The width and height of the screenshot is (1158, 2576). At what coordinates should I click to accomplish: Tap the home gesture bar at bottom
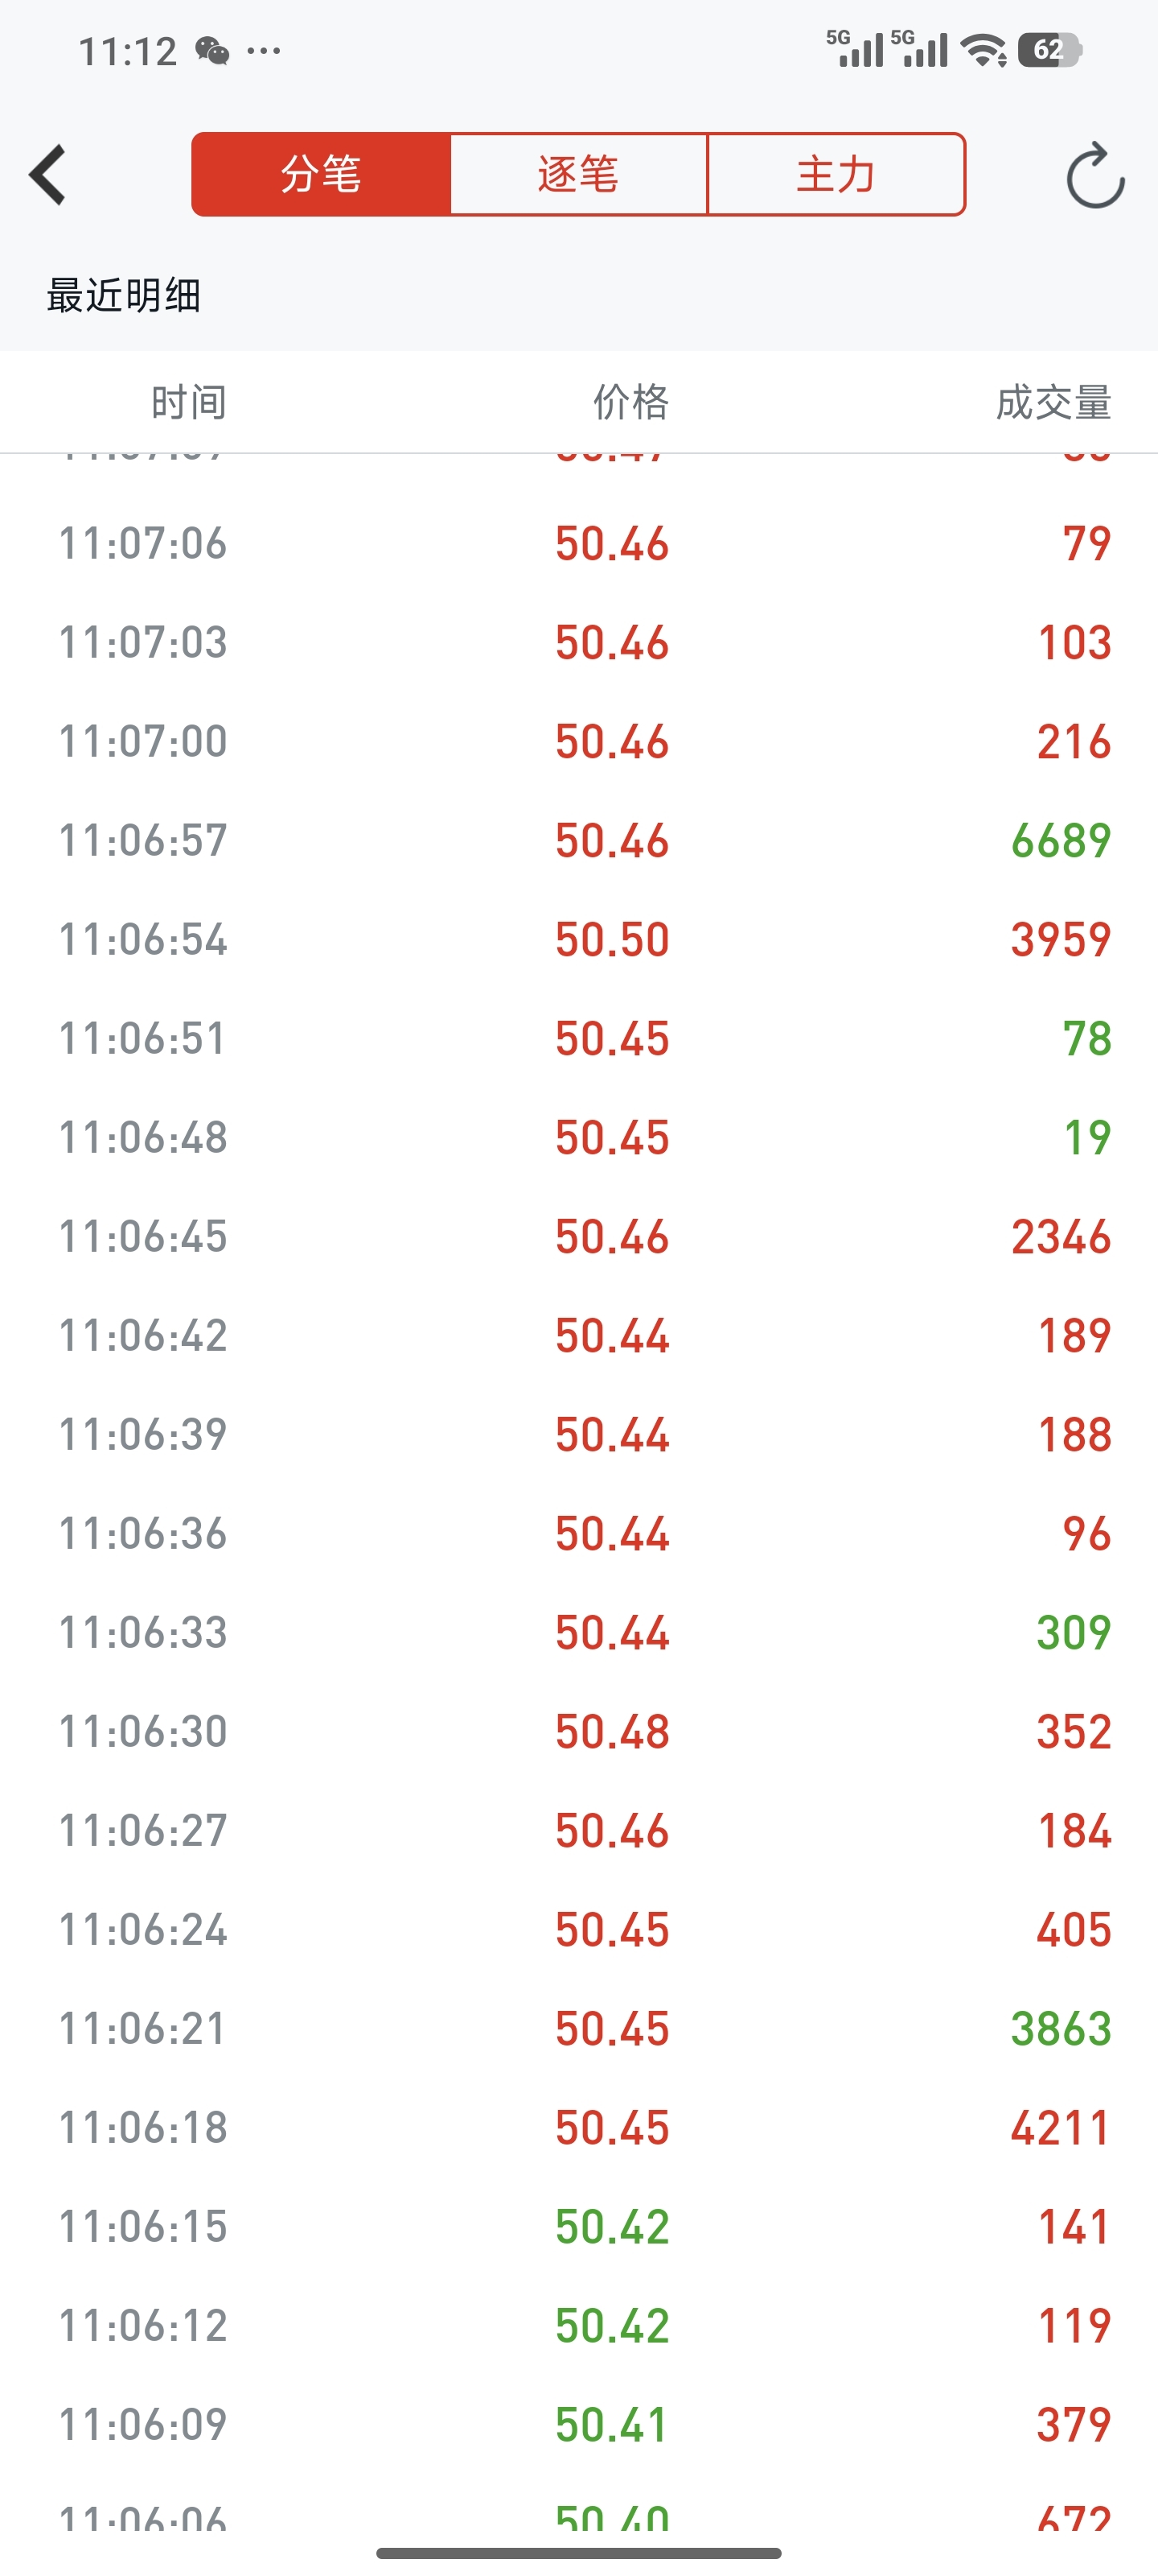pyautogui.click(x=578, y=2553)
